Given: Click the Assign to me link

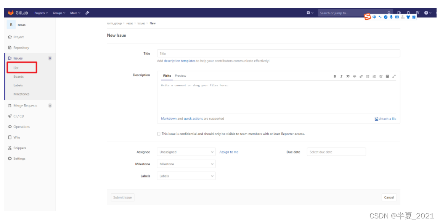Looking at the screenshot, I should pos(229,152).
